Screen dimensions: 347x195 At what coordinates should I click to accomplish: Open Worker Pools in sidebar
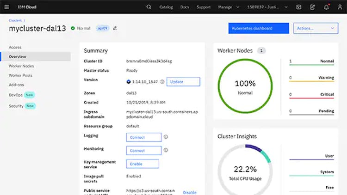[20, 75]
